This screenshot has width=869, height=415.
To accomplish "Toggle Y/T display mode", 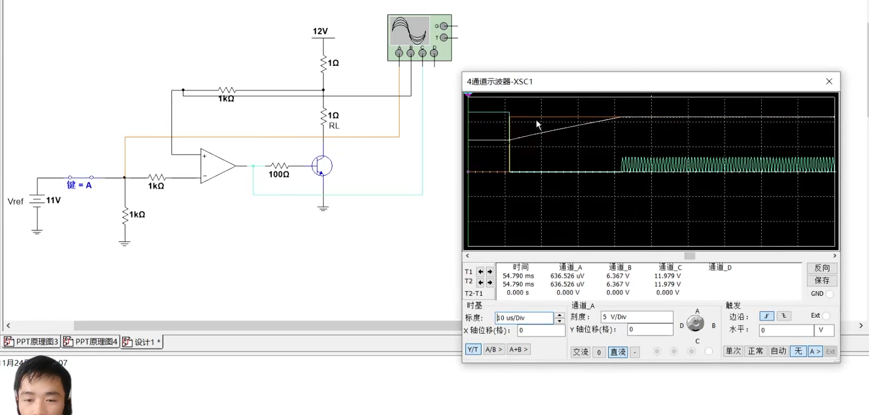I will tap(473, 349).
